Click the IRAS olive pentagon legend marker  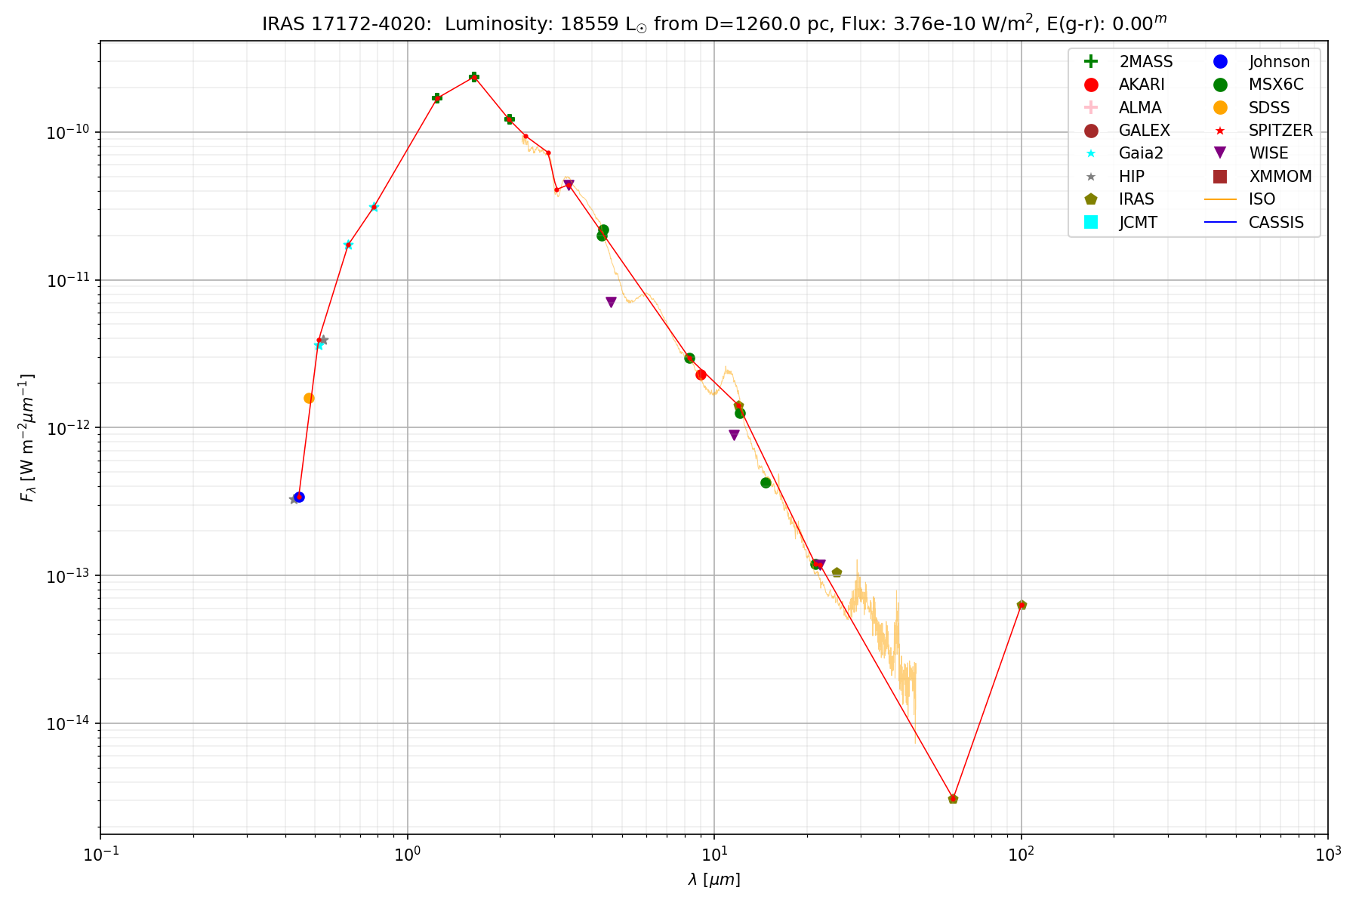coord(1090,199)
